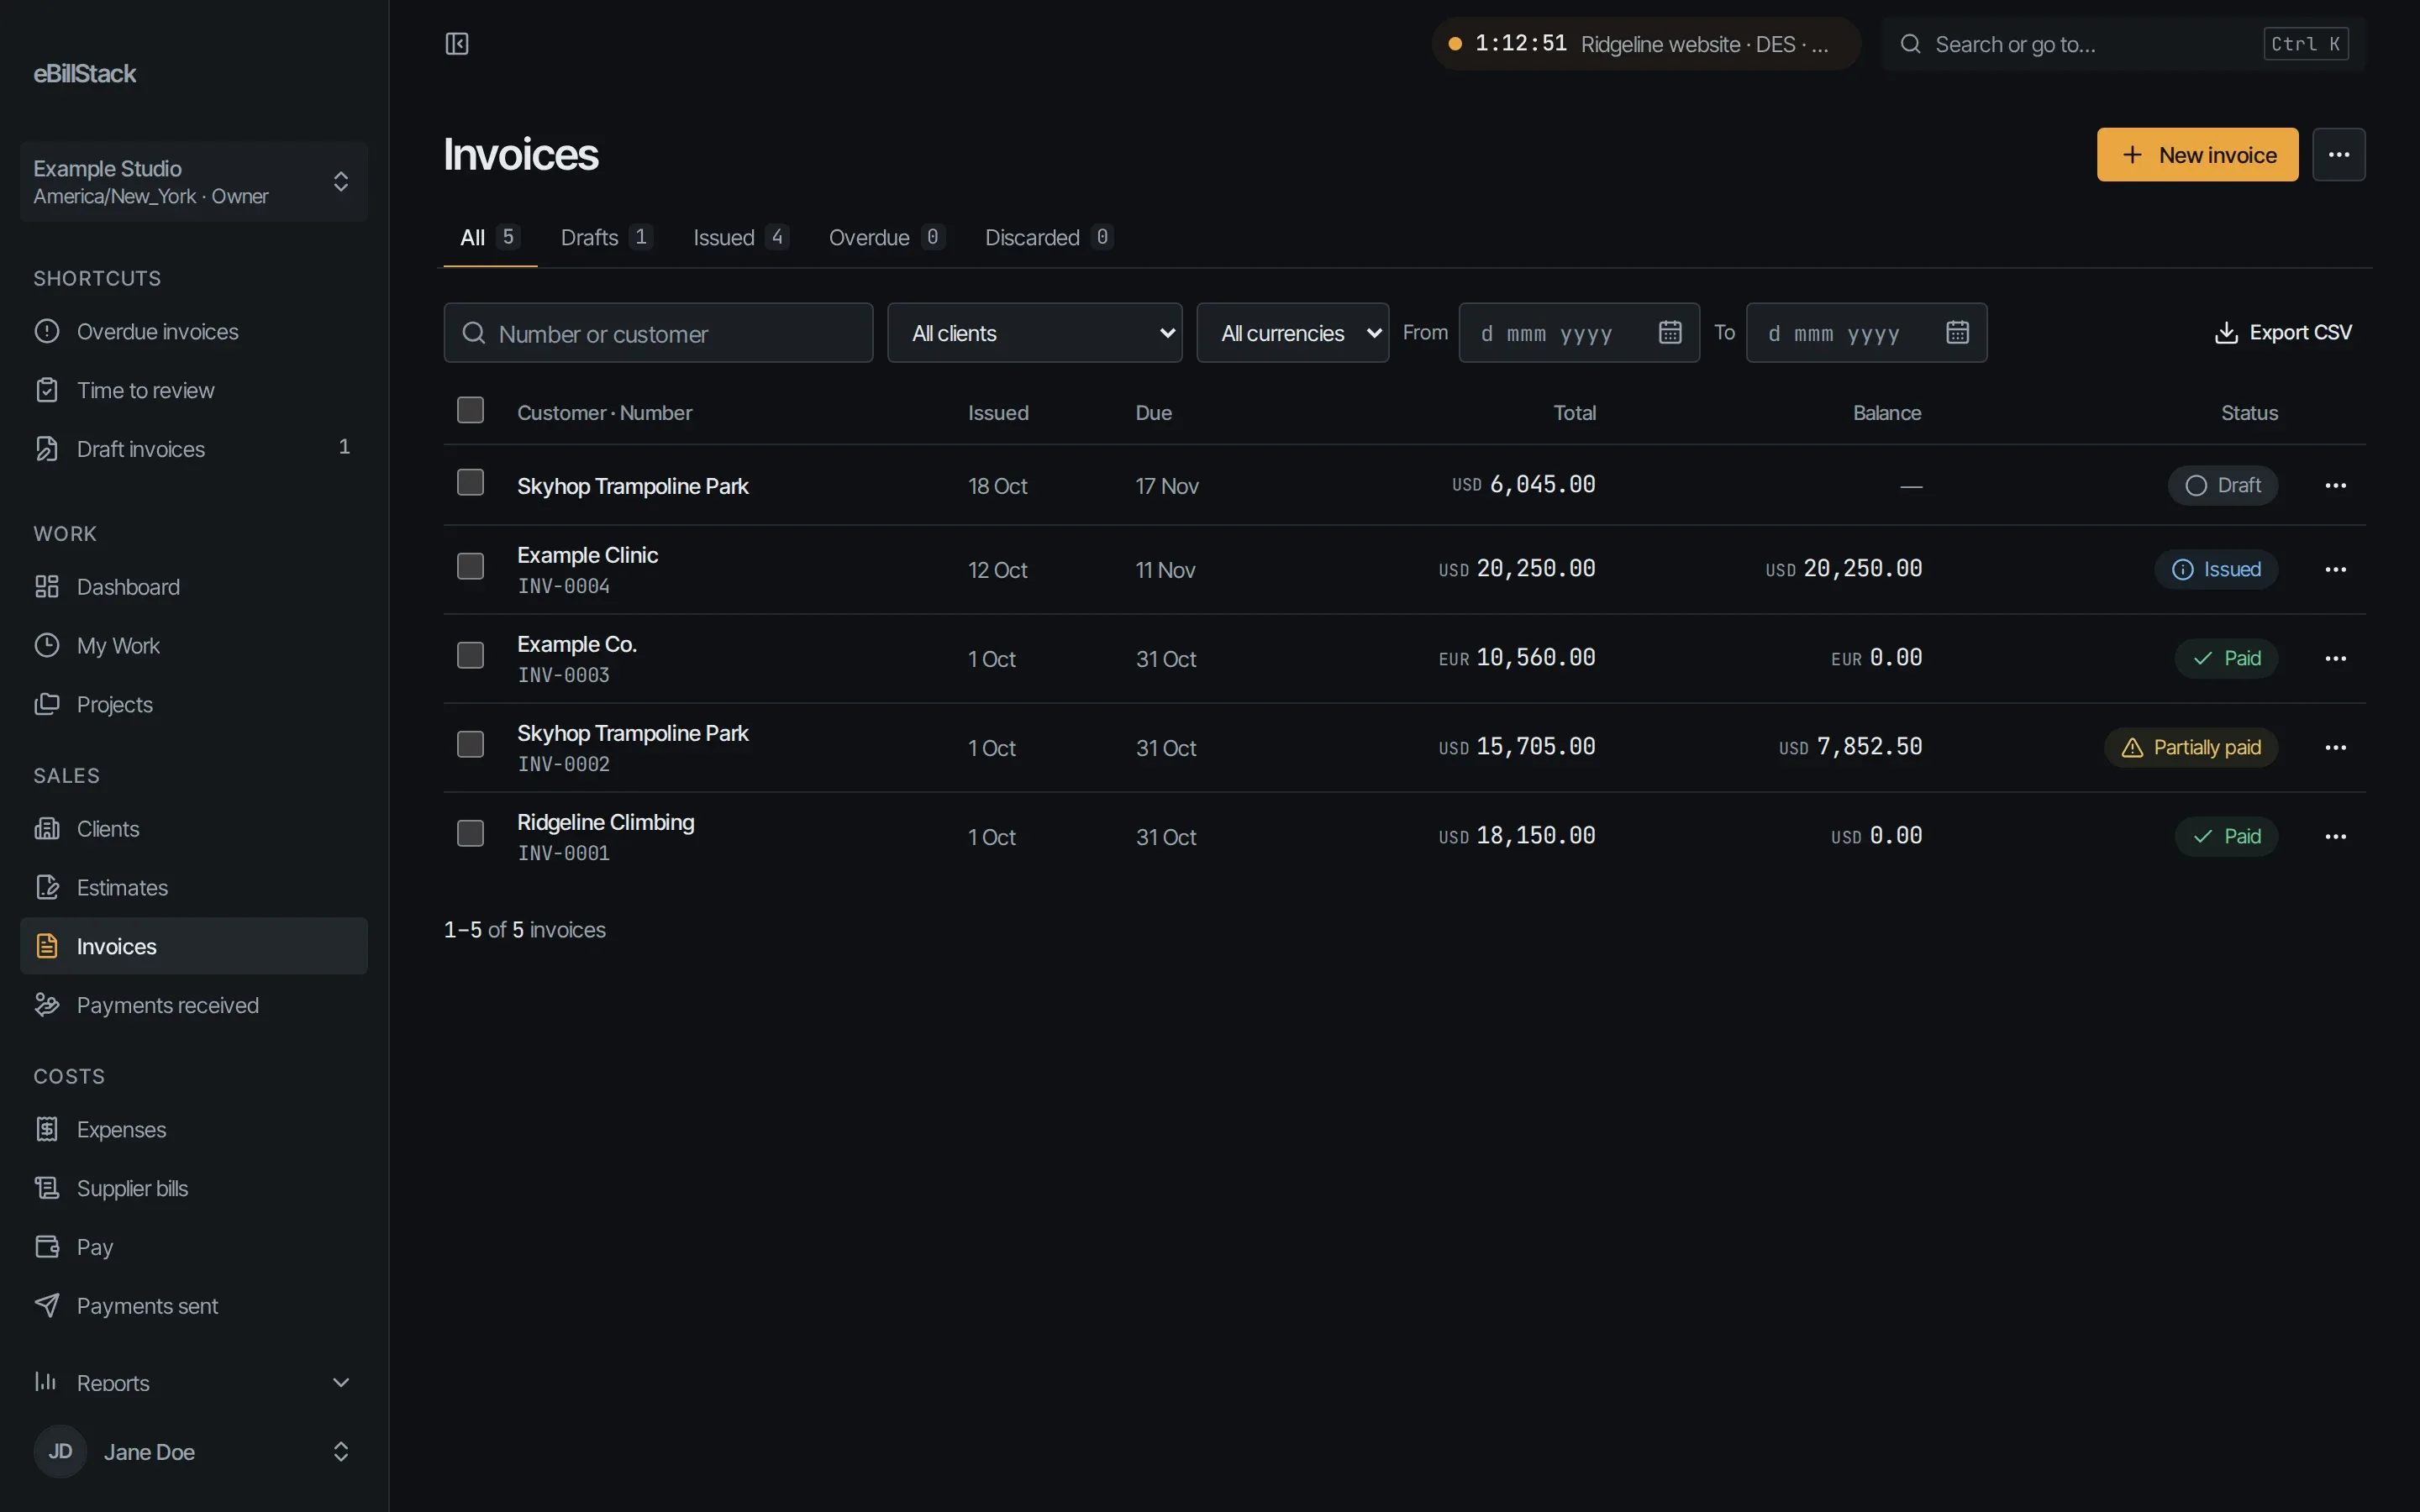This screenshot has height=1512, width=2420.
Task: Switch to the Issued tab
Action: [741, 238]
